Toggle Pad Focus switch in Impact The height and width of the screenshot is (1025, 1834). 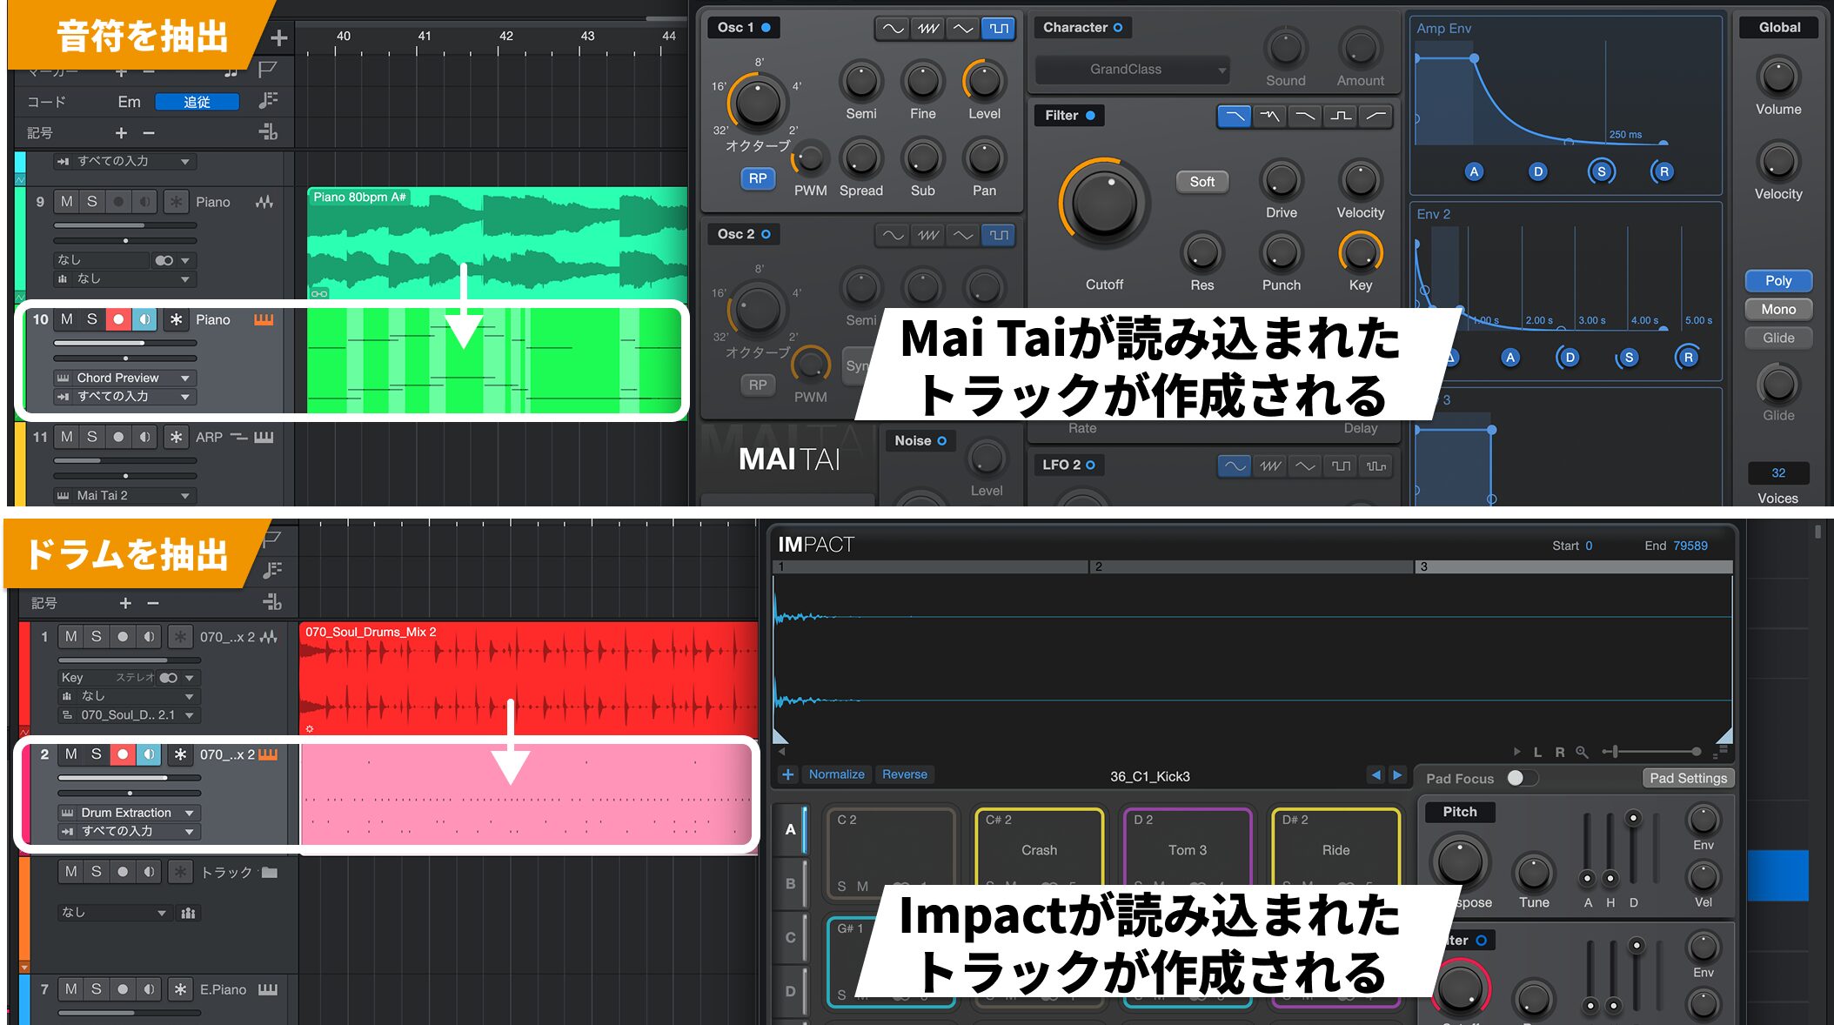coord(1522,778)
